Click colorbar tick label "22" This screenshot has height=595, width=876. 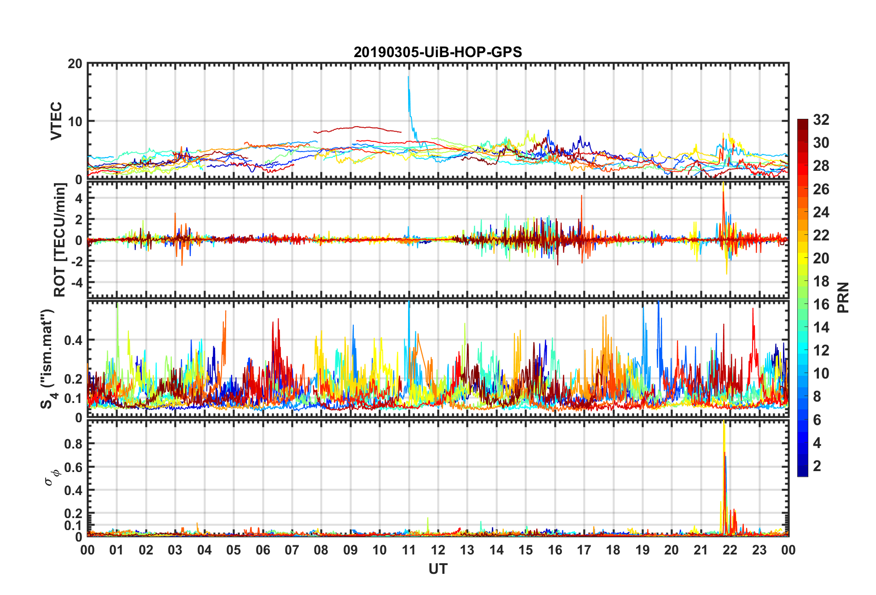coord(821,235)
